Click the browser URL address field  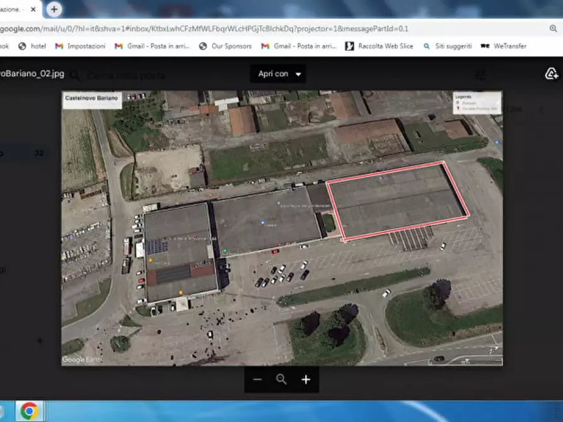point(272,28)
